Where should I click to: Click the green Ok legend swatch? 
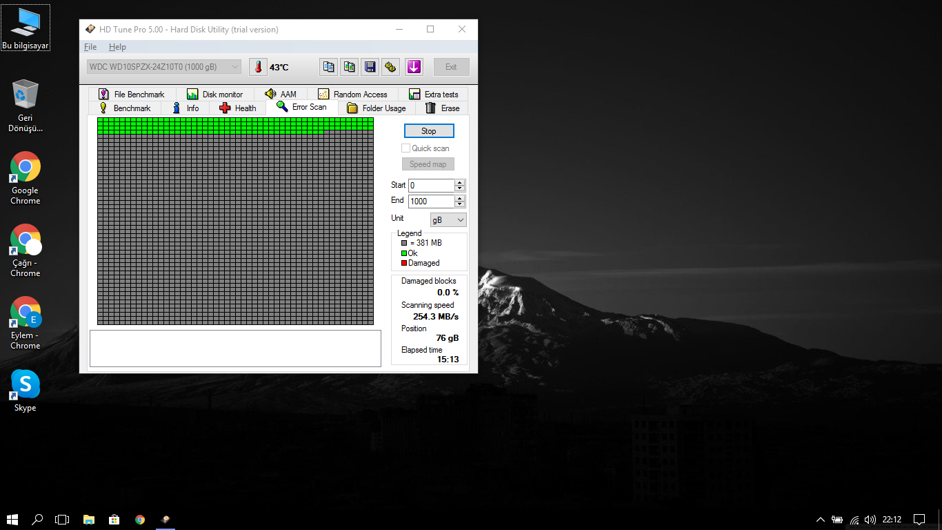tap(404, 253)
